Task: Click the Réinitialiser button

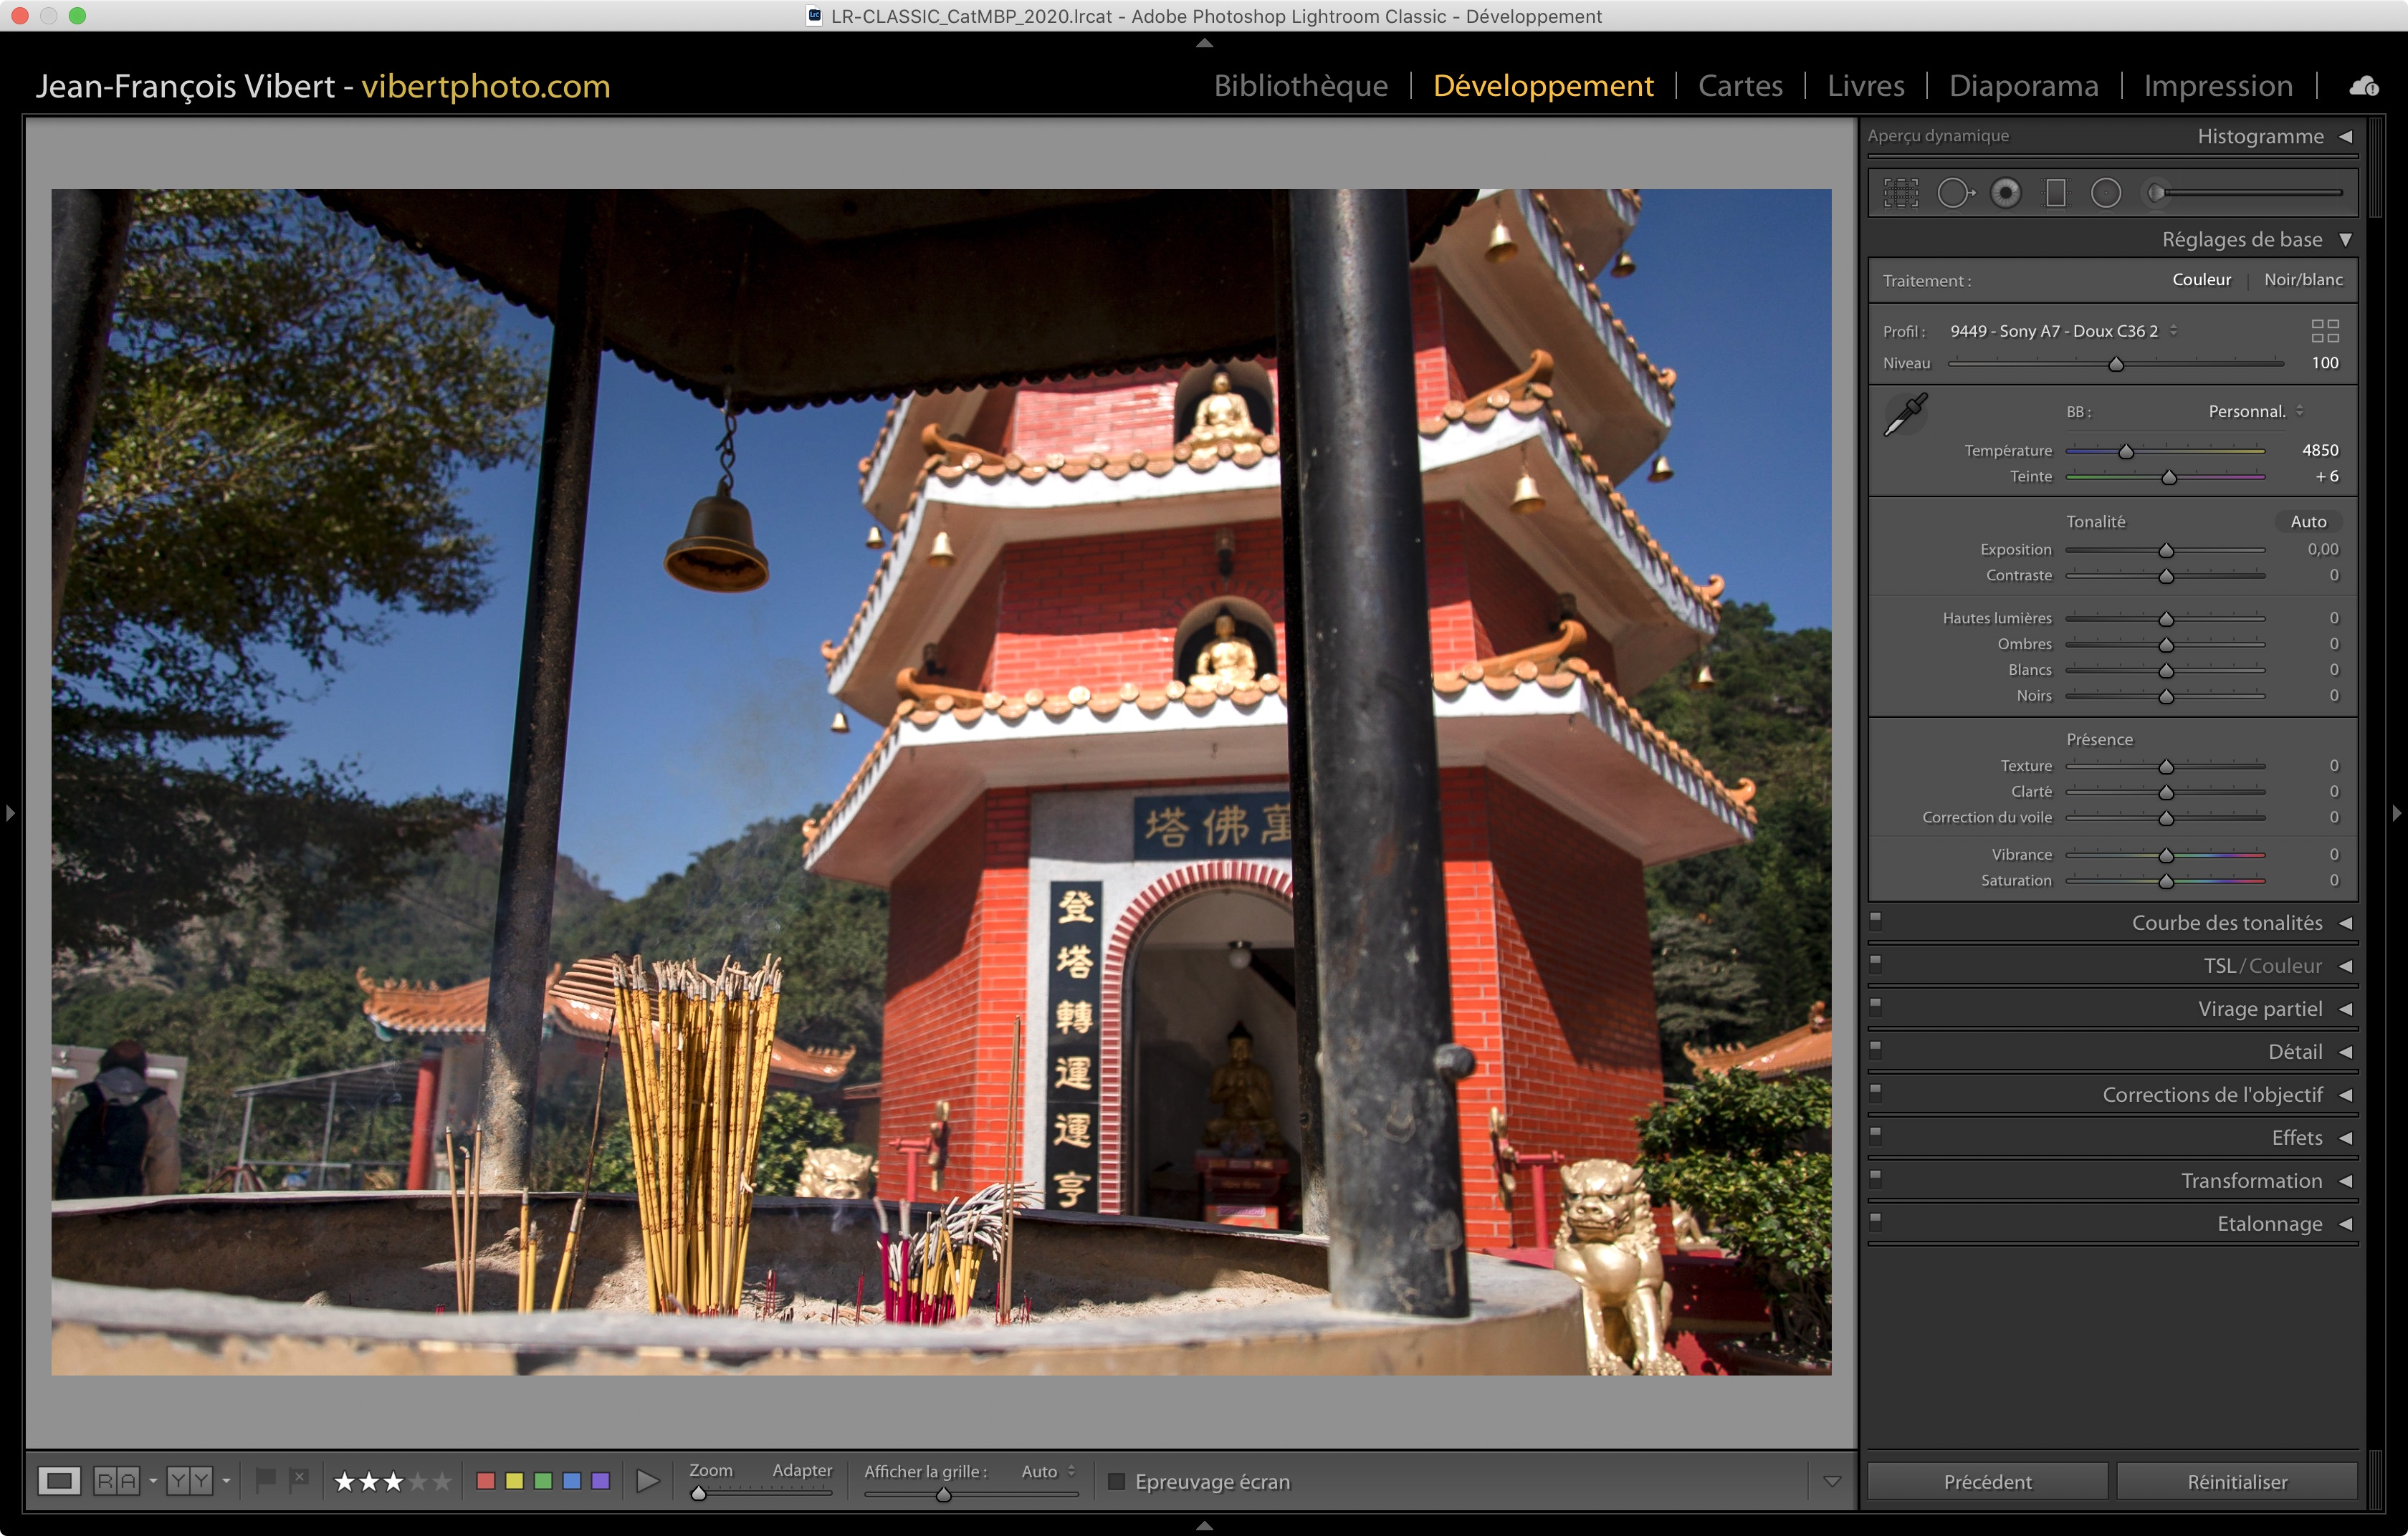Action: [x=2237, y=1481]
